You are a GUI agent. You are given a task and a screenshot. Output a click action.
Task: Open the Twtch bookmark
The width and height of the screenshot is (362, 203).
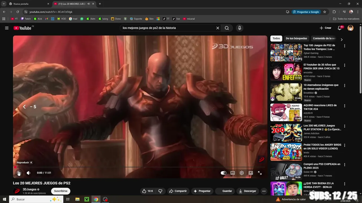point(25,19)
